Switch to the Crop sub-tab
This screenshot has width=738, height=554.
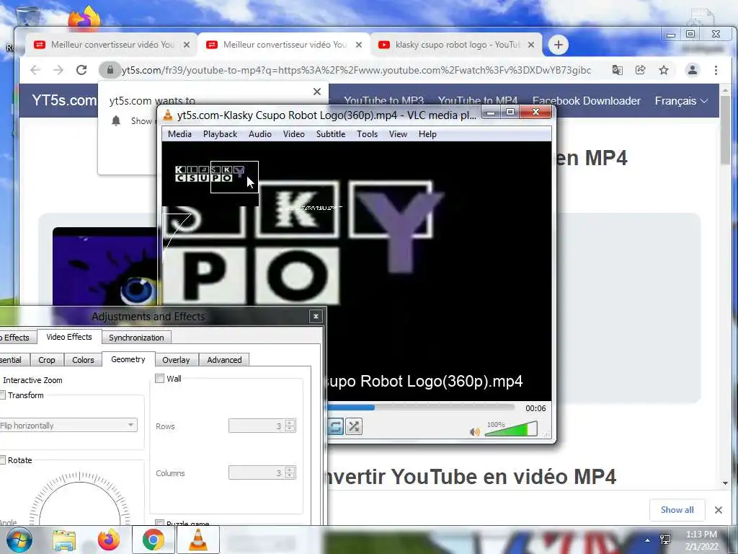[x=47, y=360]
